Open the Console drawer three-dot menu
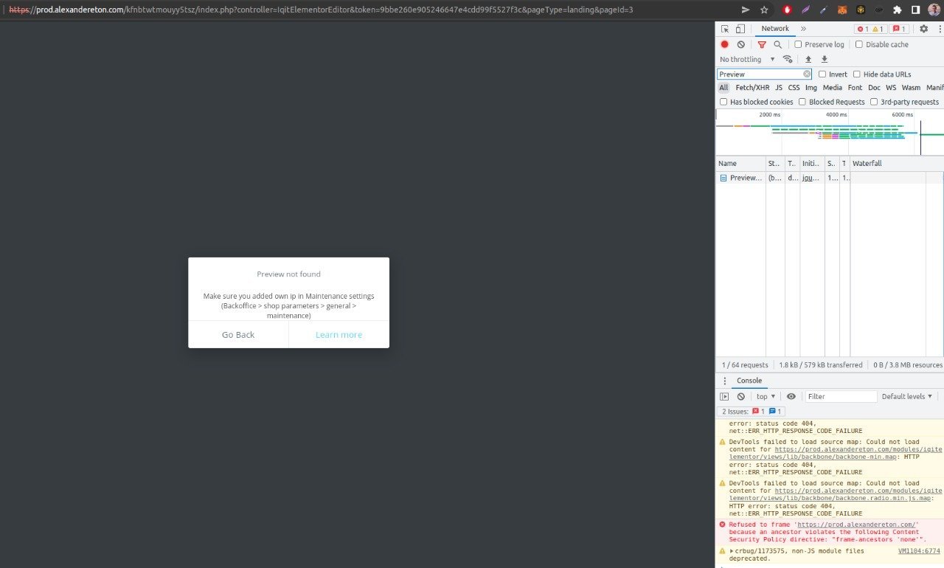This screenshot has height=568, width=944. click(723, 381)
